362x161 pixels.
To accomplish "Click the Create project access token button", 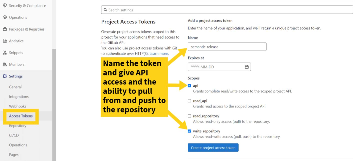I will (x=213, y=147).
